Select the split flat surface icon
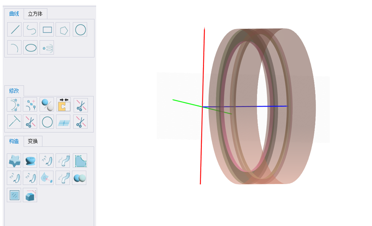This screenshot has height=226, width=372. coord(63,122)
